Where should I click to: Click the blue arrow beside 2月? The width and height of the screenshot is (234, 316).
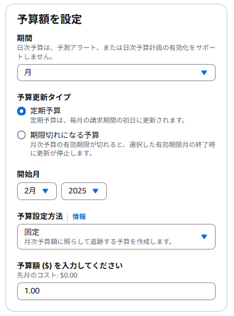[x=45, y=191]
